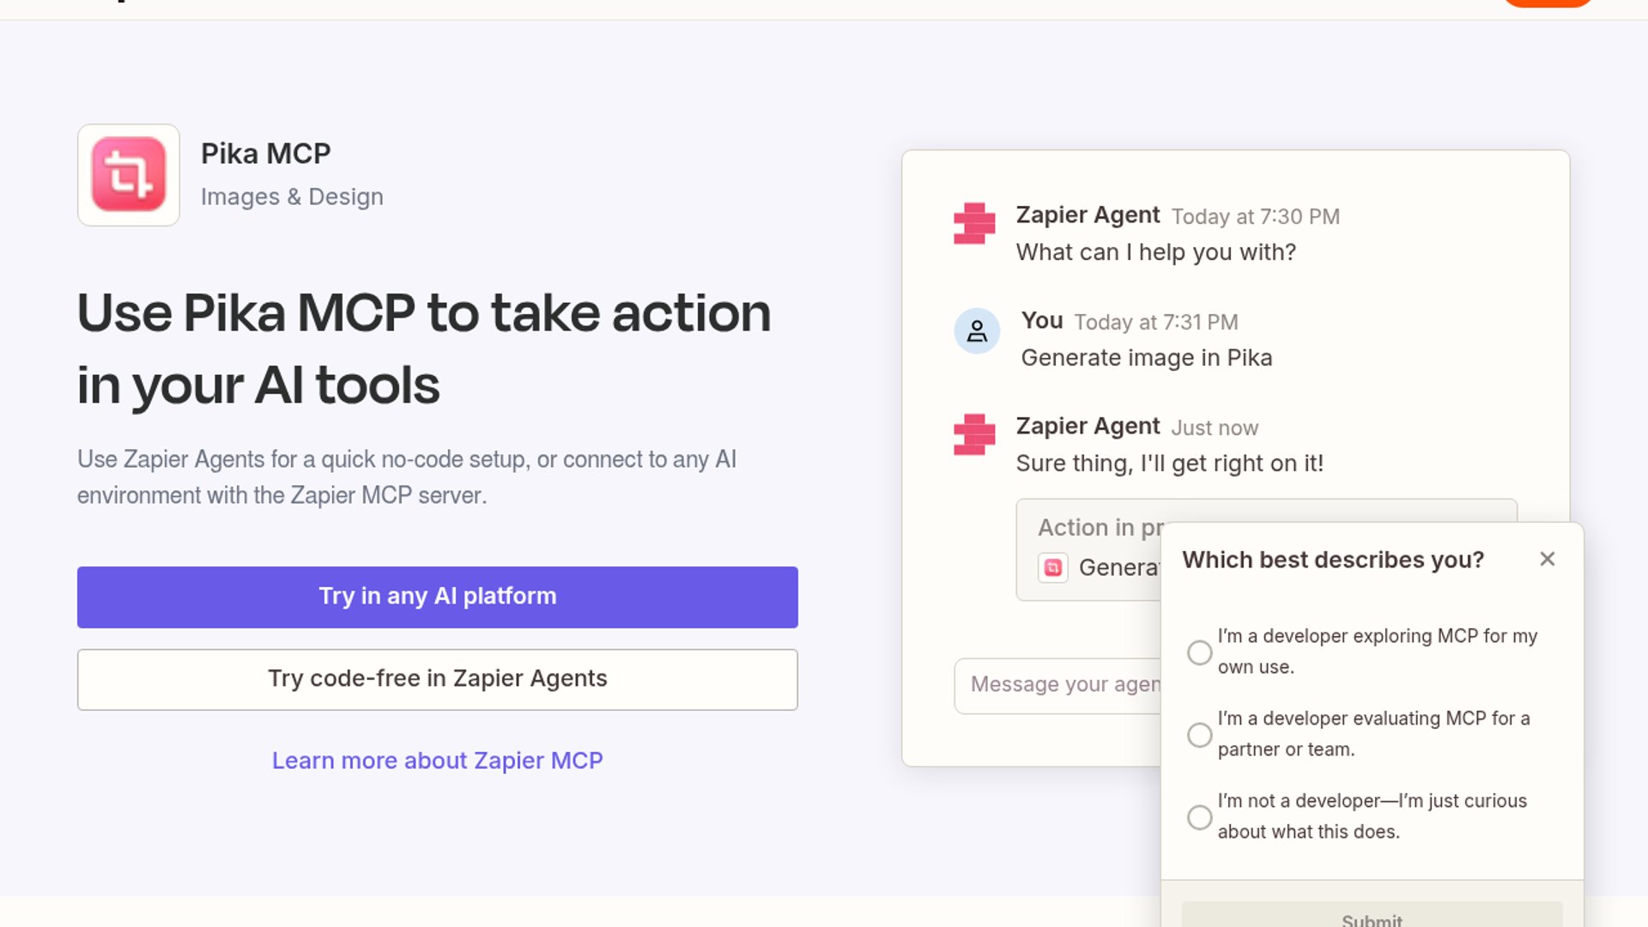1648x927 pixels.
Task: Click Try code-free in Zapier Agents button
Action: coord(438,679)
